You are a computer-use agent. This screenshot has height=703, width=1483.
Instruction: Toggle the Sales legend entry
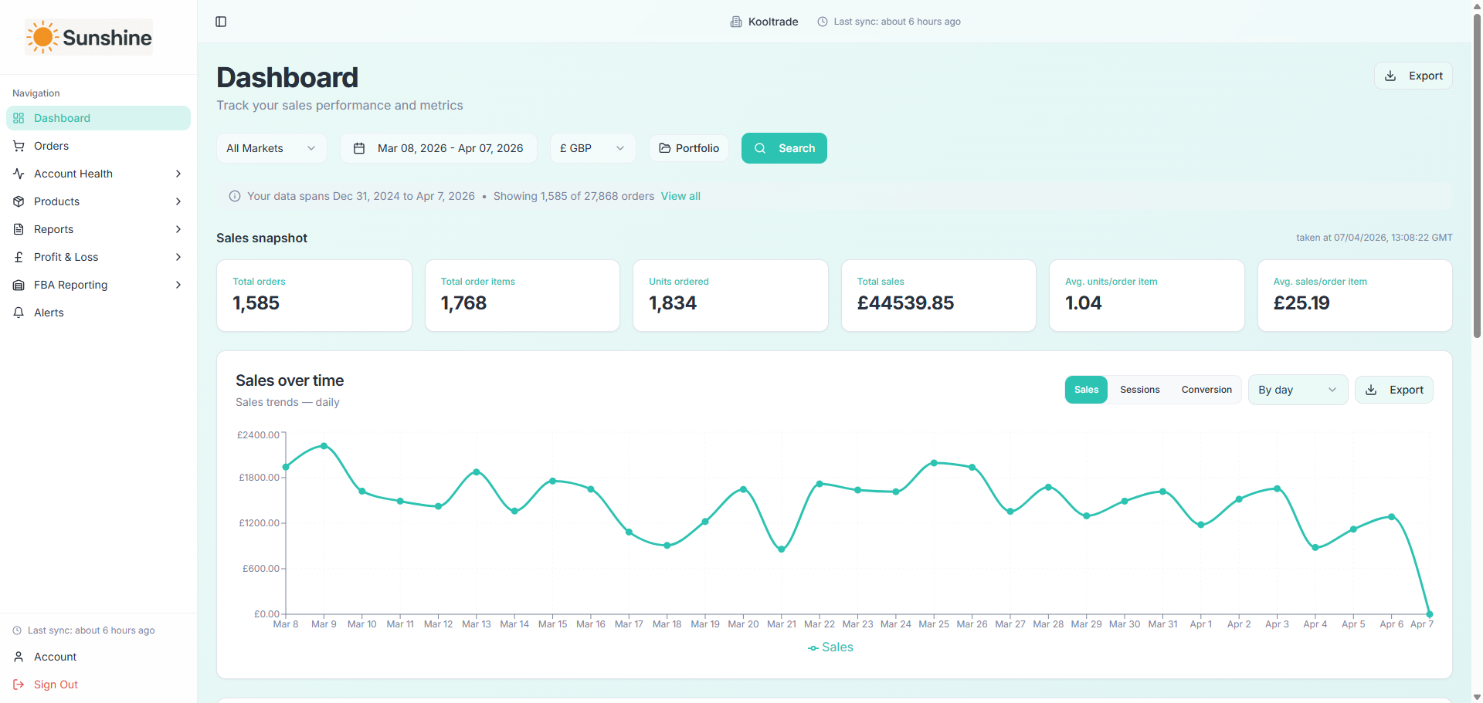point(830,647)
